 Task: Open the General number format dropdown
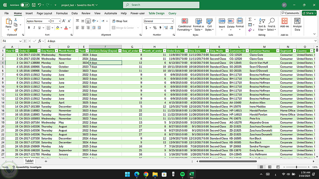click(172, 21)
